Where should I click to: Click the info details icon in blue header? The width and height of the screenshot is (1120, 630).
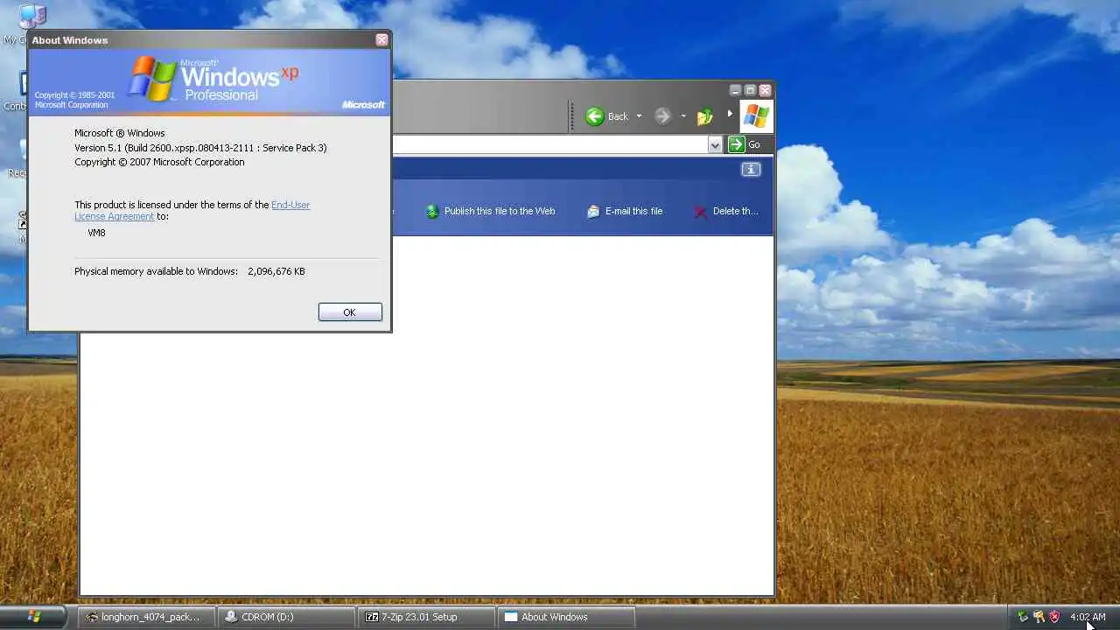pos(751,170)
